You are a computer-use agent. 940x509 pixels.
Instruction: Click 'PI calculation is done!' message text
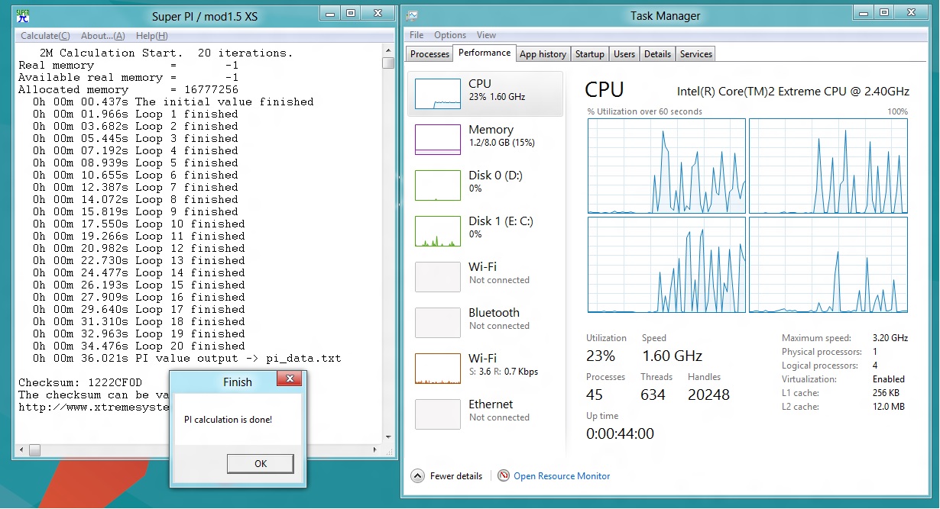pos(228,420)
